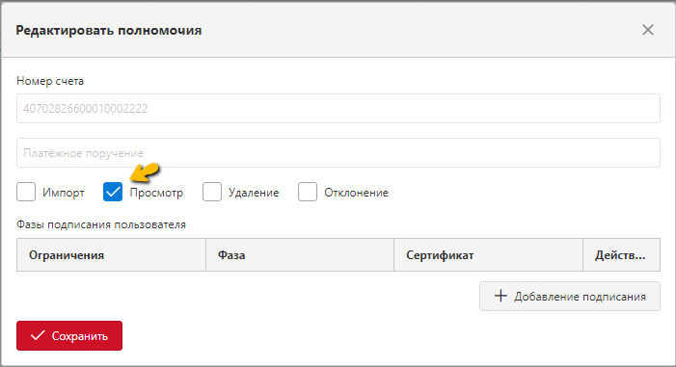Click the Просмотр label text
The width and height of the screenshot is (676, 367).
[x=156, y=193]
